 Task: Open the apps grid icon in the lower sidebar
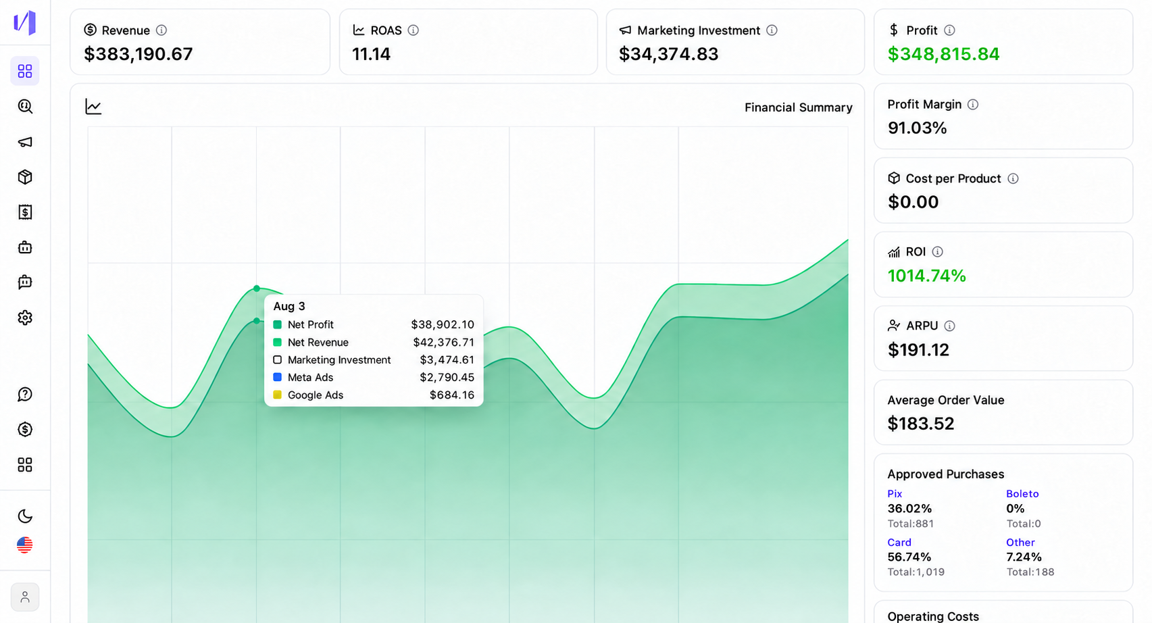pyautogui.click(x=25, y=464)
